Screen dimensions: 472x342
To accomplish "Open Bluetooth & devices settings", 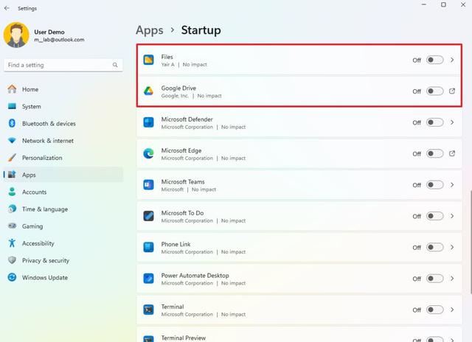I will click(49, 124).
